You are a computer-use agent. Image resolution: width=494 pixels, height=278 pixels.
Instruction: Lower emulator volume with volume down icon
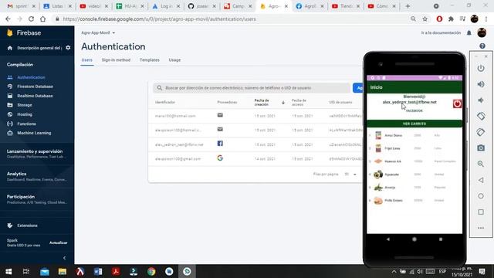pyautogui.click(x=481, y=100)
